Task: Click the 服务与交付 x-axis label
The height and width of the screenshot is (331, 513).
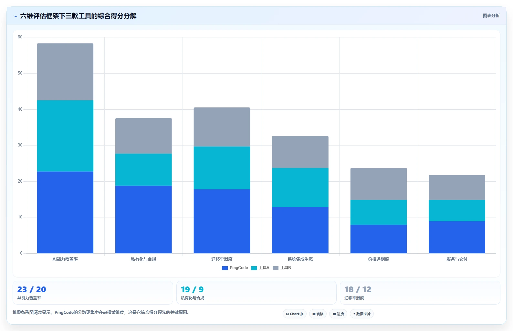Action: click(x=457, y=259)
